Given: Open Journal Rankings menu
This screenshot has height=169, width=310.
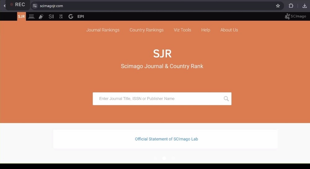Looking at the screenshot, I should coord(103,30).
